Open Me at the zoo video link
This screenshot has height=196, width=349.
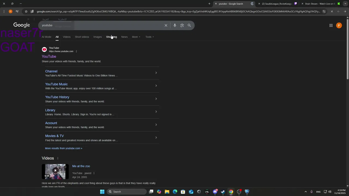[81, 166]
